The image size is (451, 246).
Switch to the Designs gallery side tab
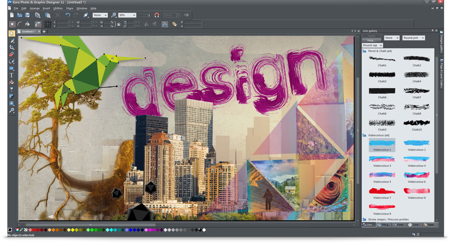point(441,43)
